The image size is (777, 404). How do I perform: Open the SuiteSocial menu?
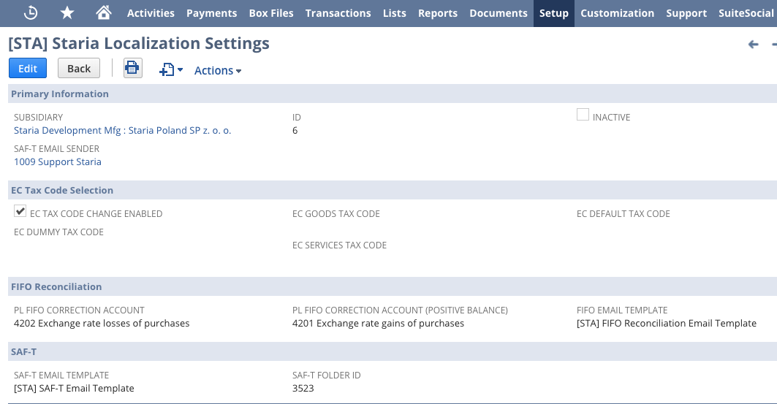(746, 13)
